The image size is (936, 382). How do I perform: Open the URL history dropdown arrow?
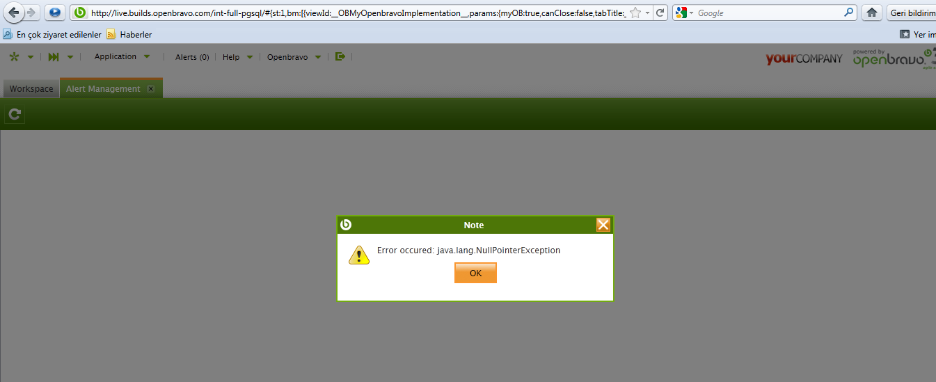tap(647, 13)
